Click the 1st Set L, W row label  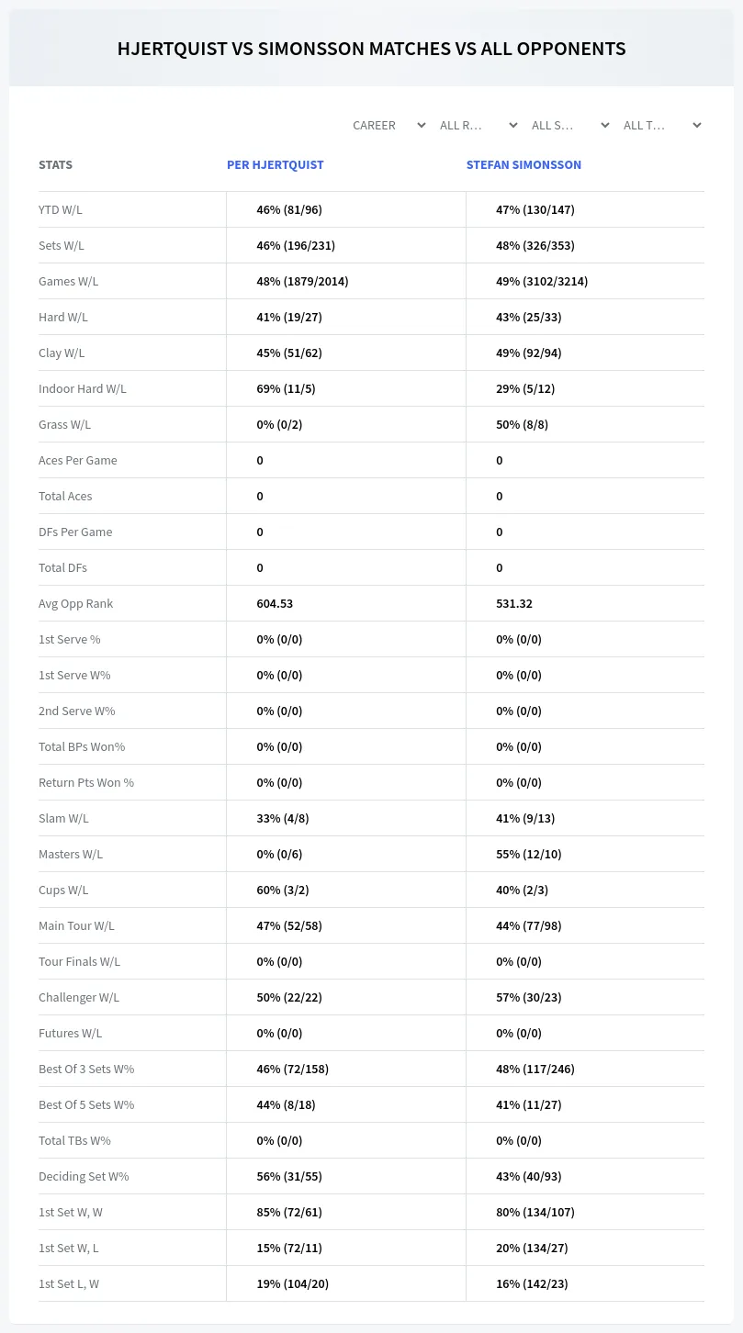pyautogui.click(x=69, y=1283)
